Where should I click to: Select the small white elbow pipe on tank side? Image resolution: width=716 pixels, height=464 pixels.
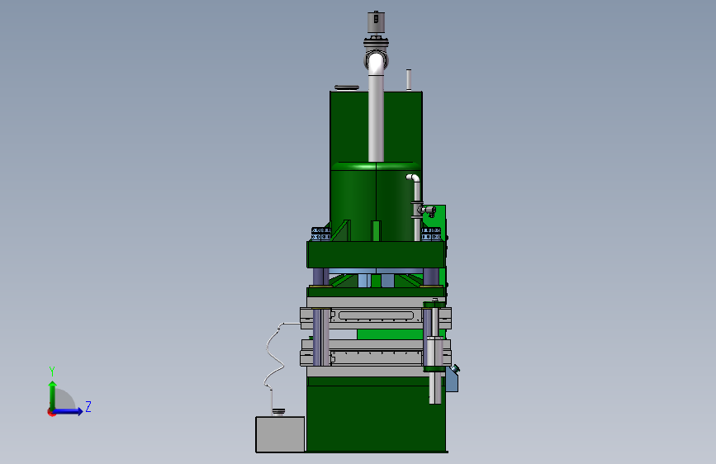(x=413, y=178)
